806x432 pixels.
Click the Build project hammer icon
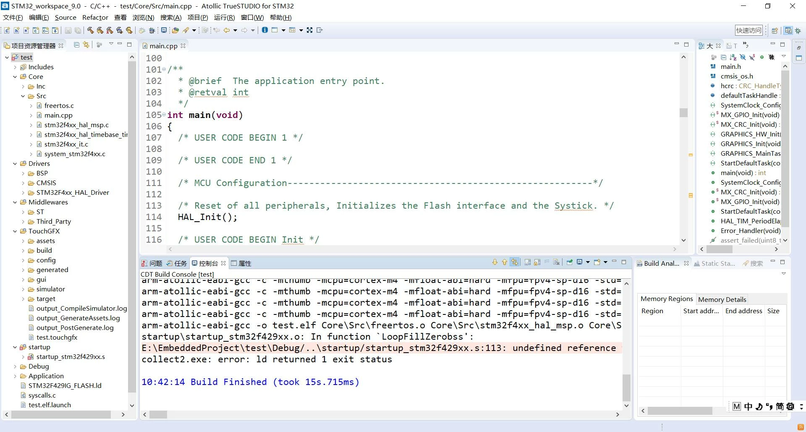click(x=90, y=30)
